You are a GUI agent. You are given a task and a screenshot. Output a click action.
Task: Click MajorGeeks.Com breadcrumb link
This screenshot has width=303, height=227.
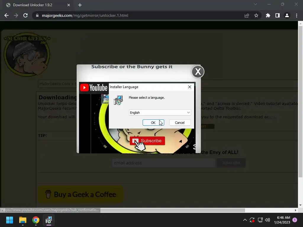pyautogui.click(x=55, y=84)
